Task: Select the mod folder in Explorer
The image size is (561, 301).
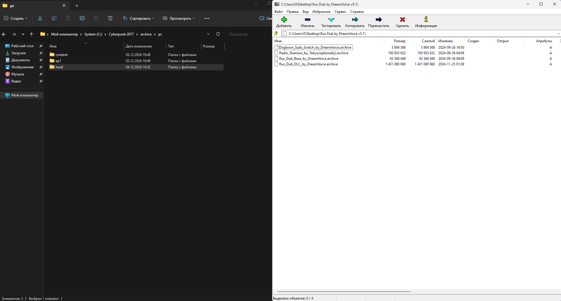Action: 136,67
